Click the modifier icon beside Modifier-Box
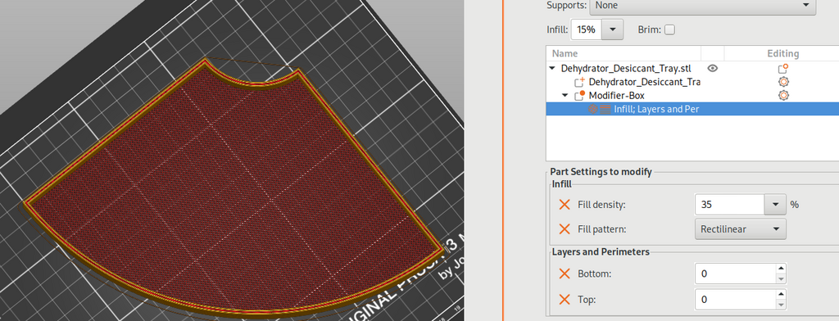Screen dimensions: 839x321 tap(579, 95)
